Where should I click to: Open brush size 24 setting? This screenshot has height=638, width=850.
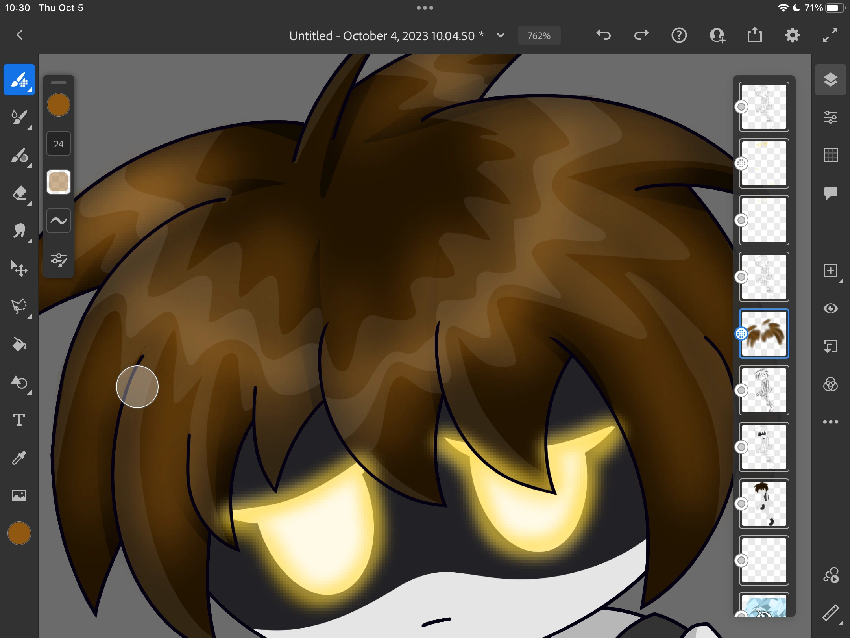point(59,144)
